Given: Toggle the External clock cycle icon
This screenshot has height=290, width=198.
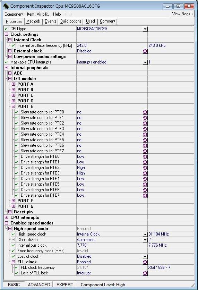Looking at the screenshot, I should click(x=145, y=51).
